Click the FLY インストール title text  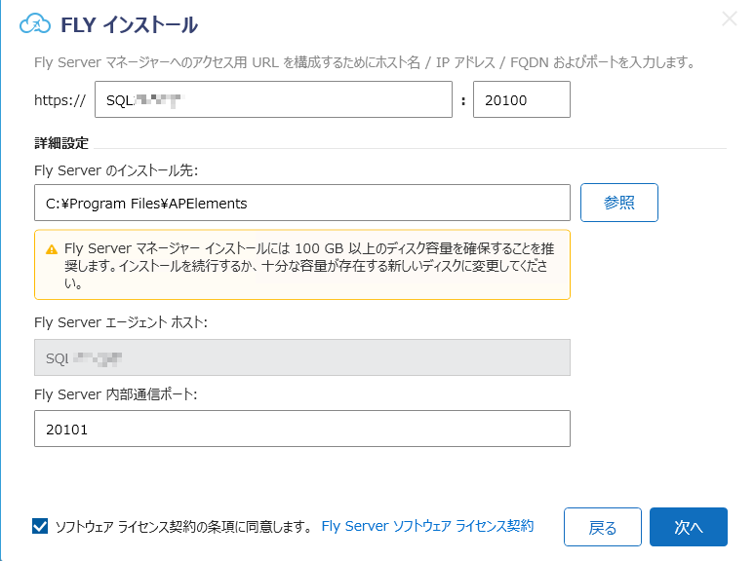tap(129, 24)
